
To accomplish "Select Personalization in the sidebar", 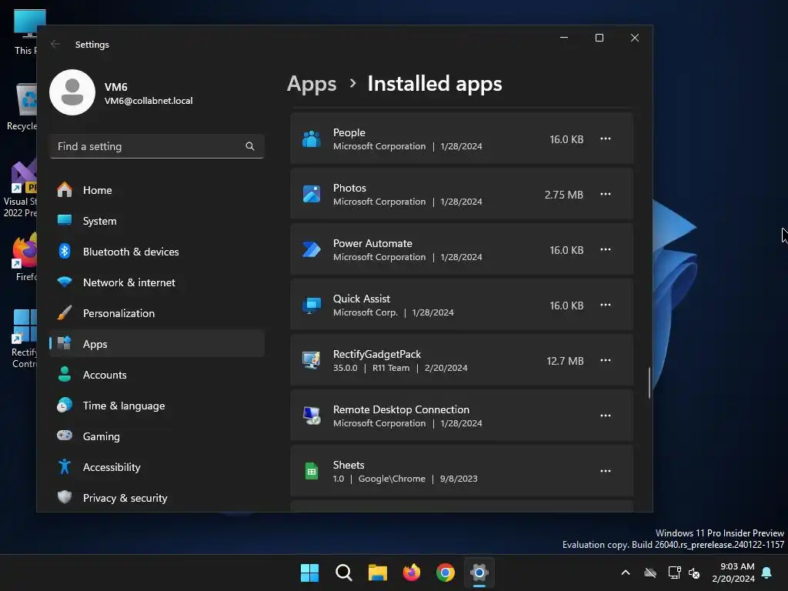I will click(157, 313).
